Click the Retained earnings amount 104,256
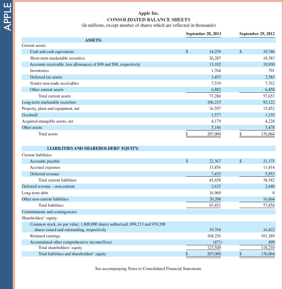 215,236
